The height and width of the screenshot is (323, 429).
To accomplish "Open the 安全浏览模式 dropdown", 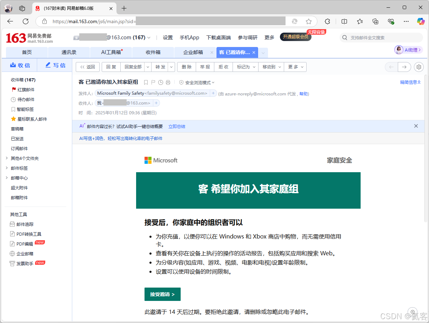I will pyautogui.click(x=197, y=82).
